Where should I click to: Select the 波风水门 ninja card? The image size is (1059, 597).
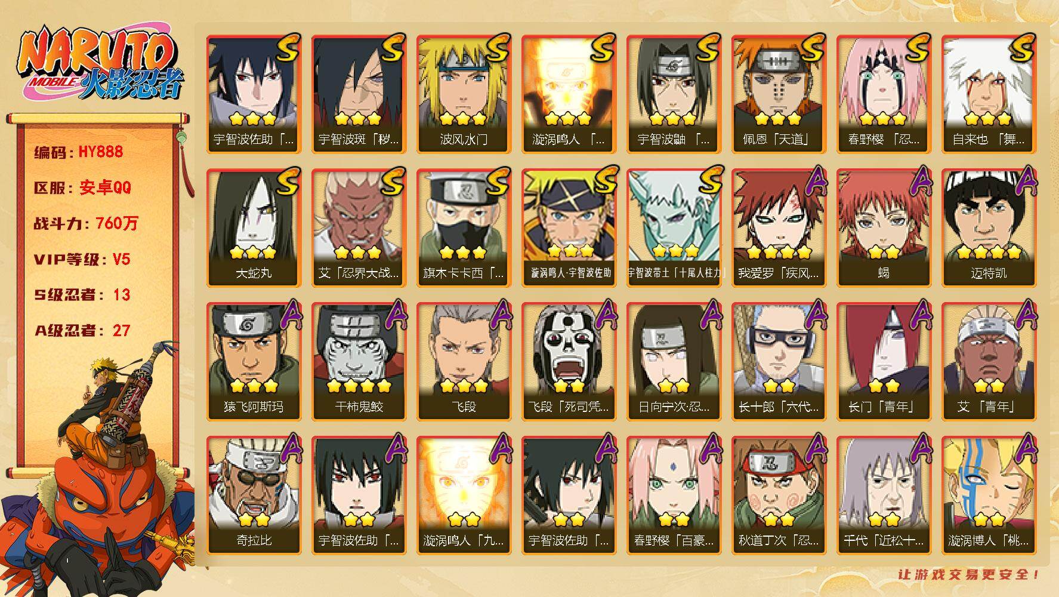[464, 94]
